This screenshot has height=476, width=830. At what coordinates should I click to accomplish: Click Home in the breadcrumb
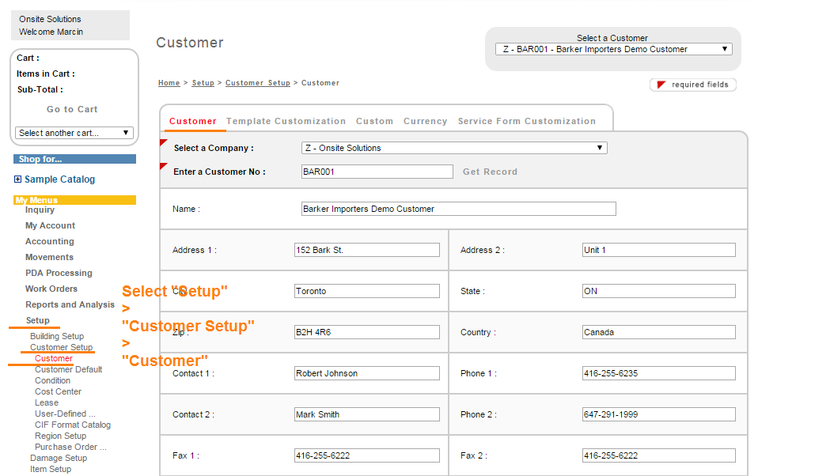coord(169,83)
